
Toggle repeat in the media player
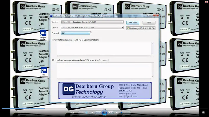87,112
